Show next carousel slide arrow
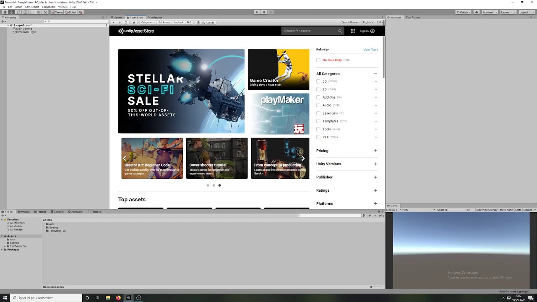 click(303, 158)
